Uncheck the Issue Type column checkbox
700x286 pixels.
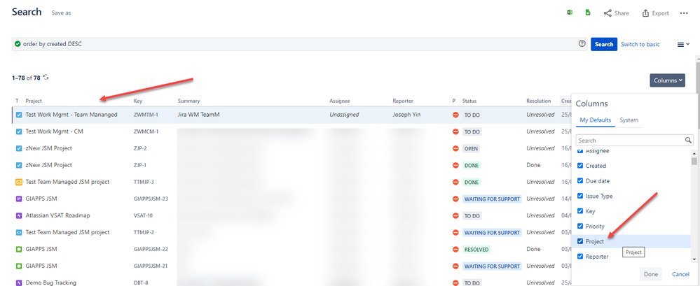point(580,196)
